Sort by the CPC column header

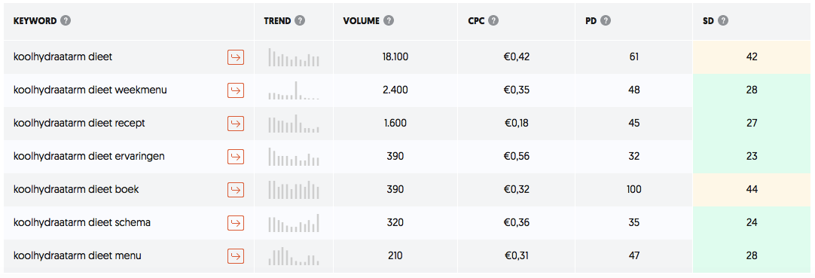pyautogui.click(x=476, y=21)
